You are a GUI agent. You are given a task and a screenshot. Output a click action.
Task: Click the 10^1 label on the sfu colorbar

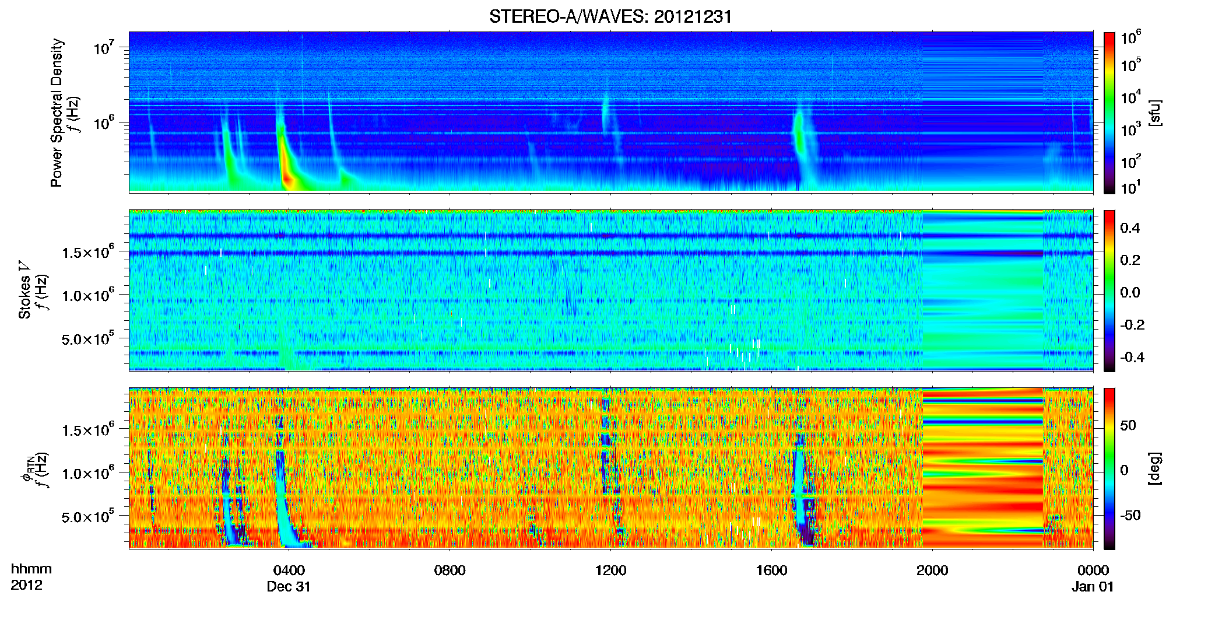pos(1131,187)
